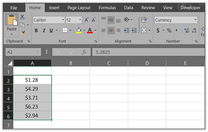The width and height of the screenshot is (208, 132).
Task: Click the Wrap Text icon
Action: 144,20
